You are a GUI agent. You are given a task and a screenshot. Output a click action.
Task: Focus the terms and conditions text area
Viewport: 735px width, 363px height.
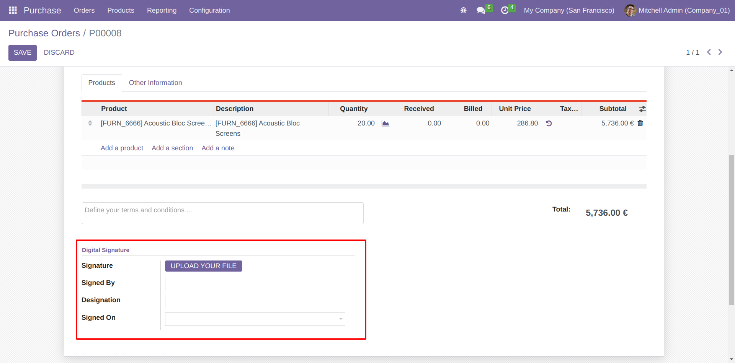(223, 213)
